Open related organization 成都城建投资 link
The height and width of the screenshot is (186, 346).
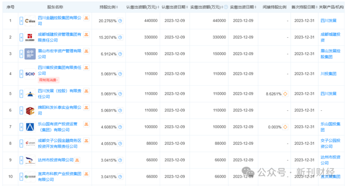[331, 37]
